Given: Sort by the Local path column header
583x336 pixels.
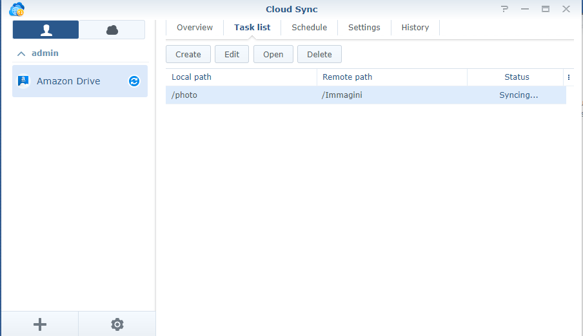Looking at the screenshot, I should pyautogui.click(x=241, y=77).
